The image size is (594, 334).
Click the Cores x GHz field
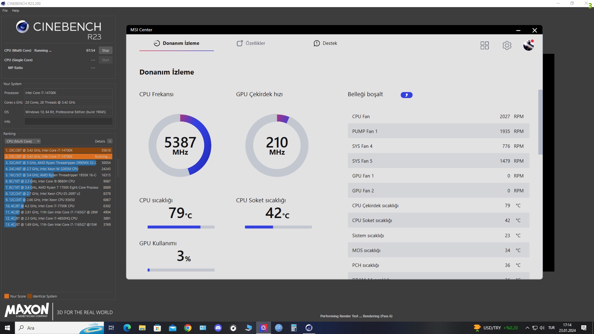[x=68, y=102]
